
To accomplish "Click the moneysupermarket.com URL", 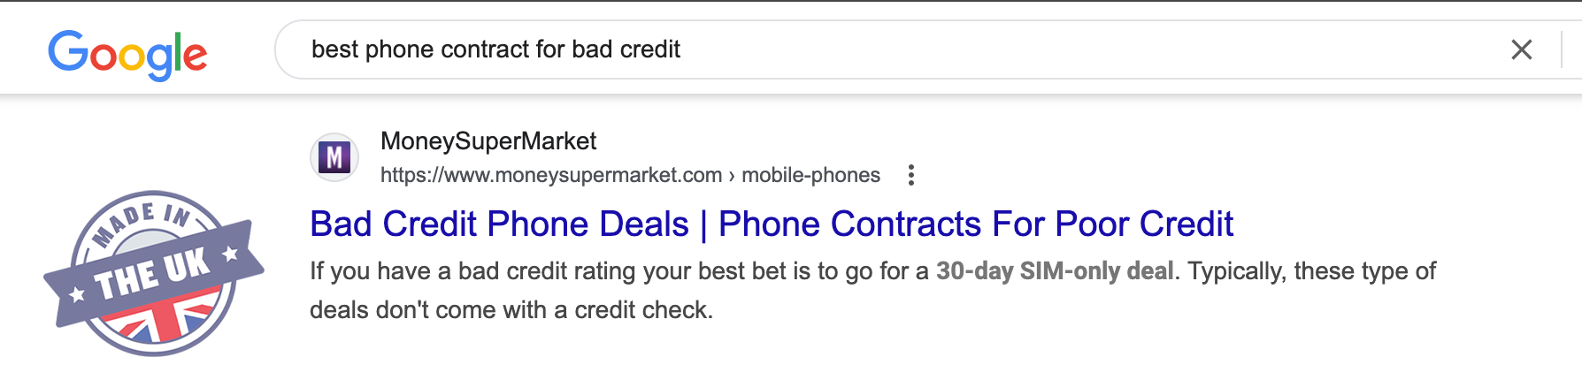I will (551, 175).
